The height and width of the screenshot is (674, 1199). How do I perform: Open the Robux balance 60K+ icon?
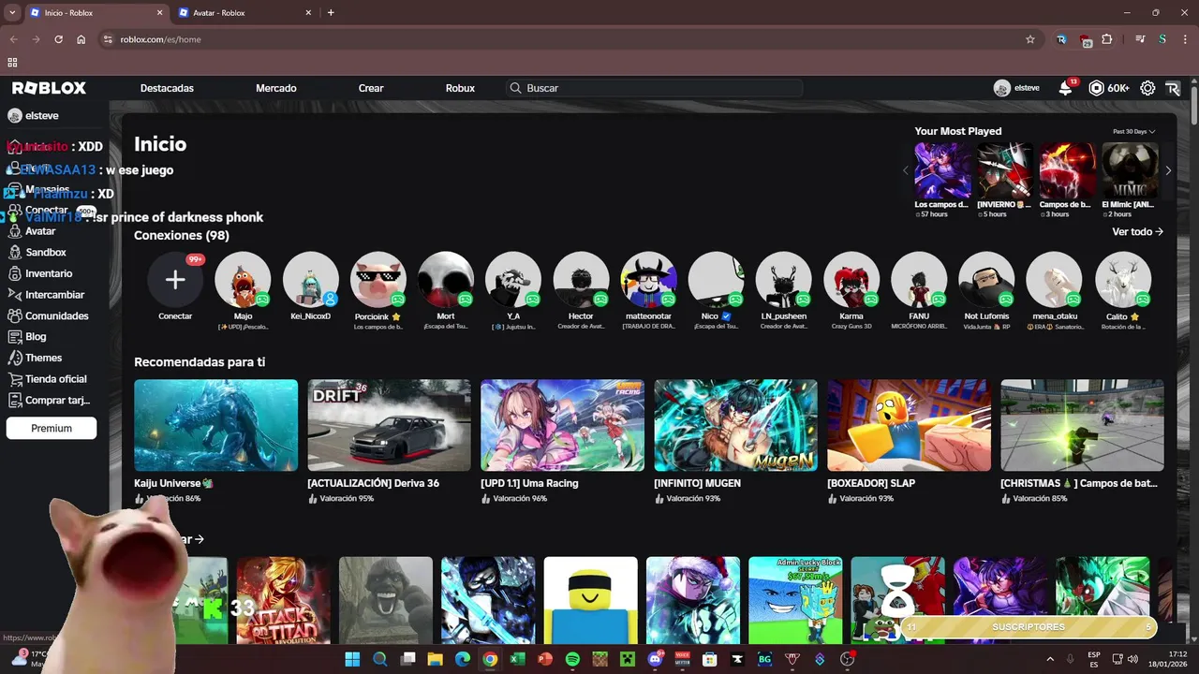coord(1109,88)
